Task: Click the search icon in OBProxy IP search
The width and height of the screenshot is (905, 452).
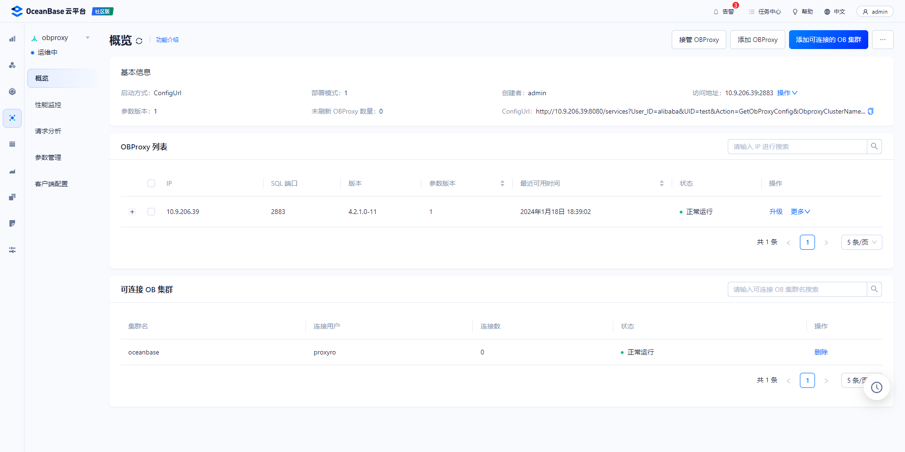Action: [874, 147]
